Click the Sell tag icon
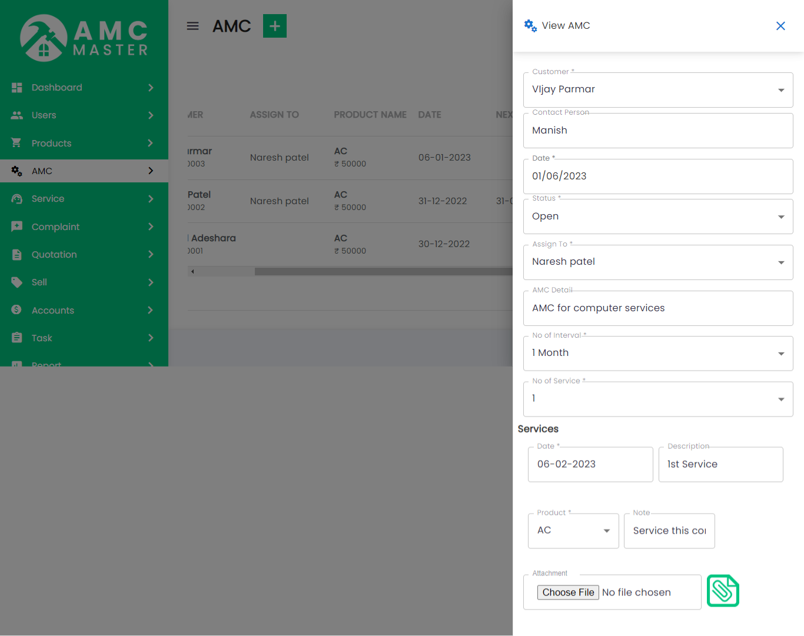 pos(17,282)
